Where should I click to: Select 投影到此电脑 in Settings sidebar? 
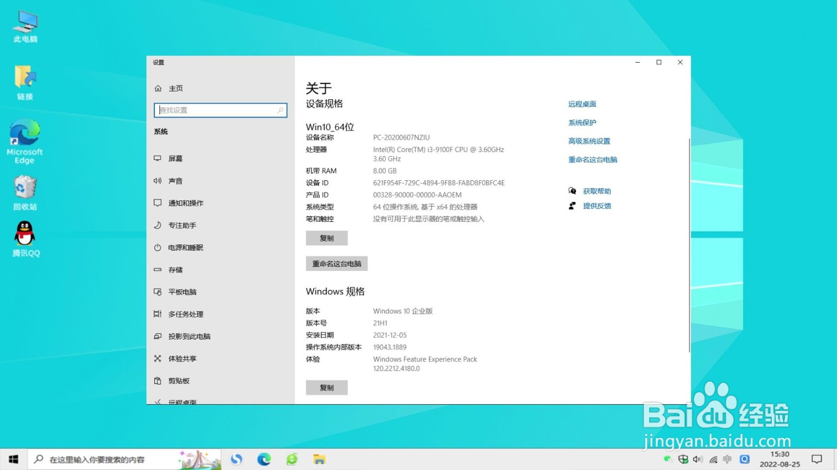pyautogui.click(x=220, y=336)
